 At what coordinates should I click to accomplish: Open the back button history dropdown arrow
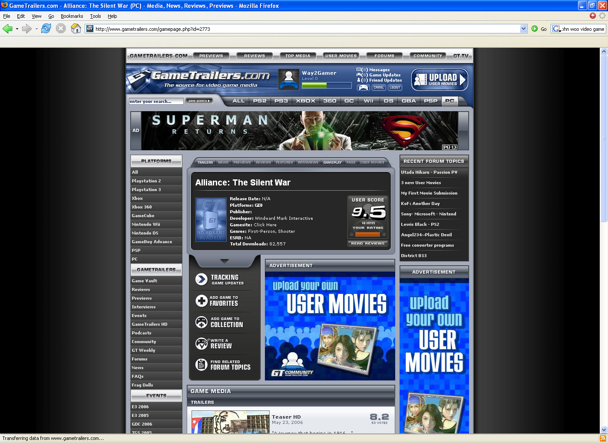[x=17, y=29]
